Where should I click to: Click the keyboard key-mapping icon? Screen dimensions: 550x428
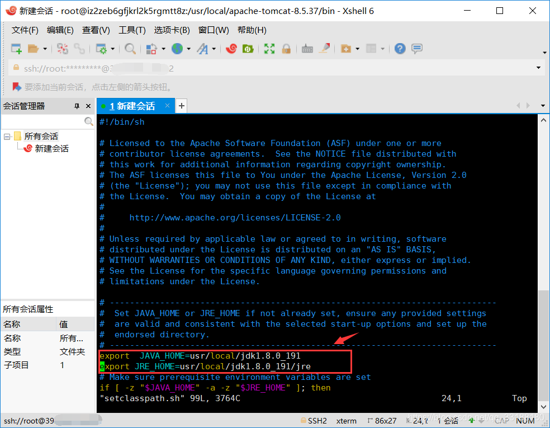(x=307, y=49)
